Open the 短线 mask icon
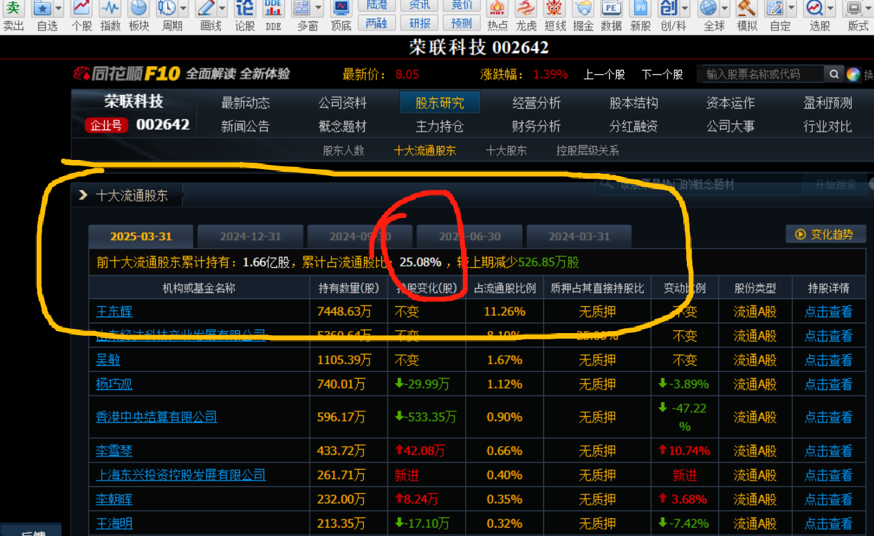 pos(555,8)
